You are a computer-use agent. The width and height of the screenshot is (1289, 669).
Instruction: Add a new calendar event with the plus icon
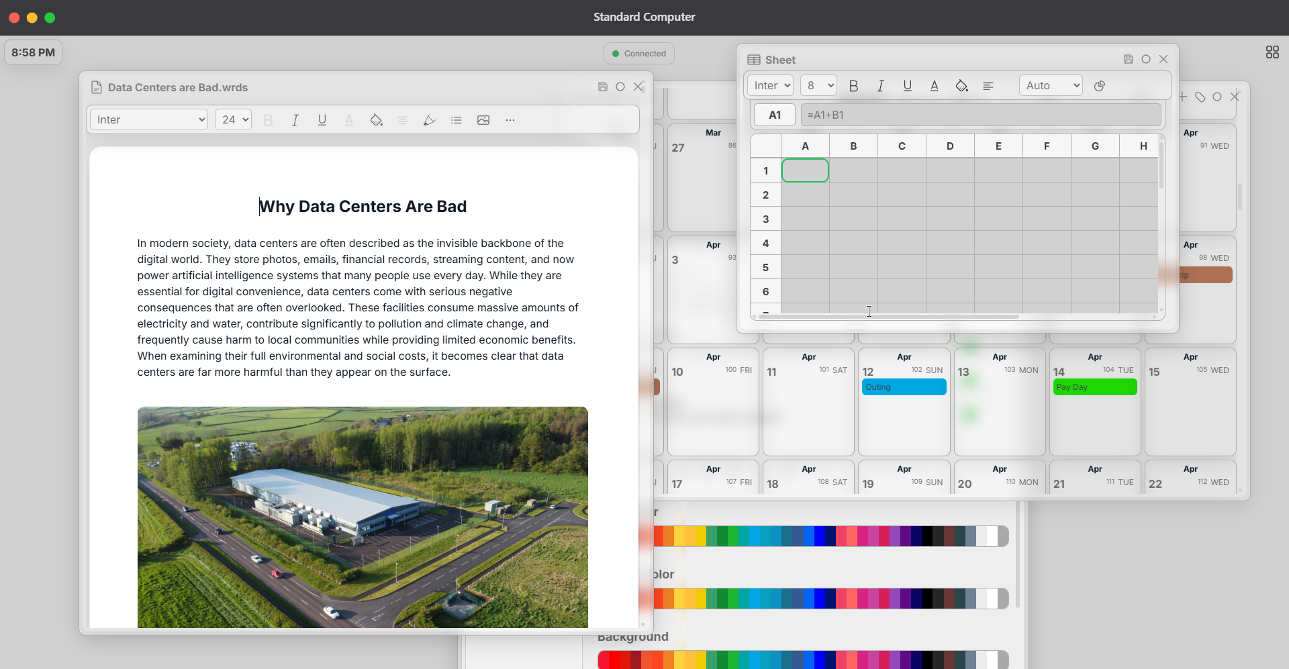[x=1183, y=97]
